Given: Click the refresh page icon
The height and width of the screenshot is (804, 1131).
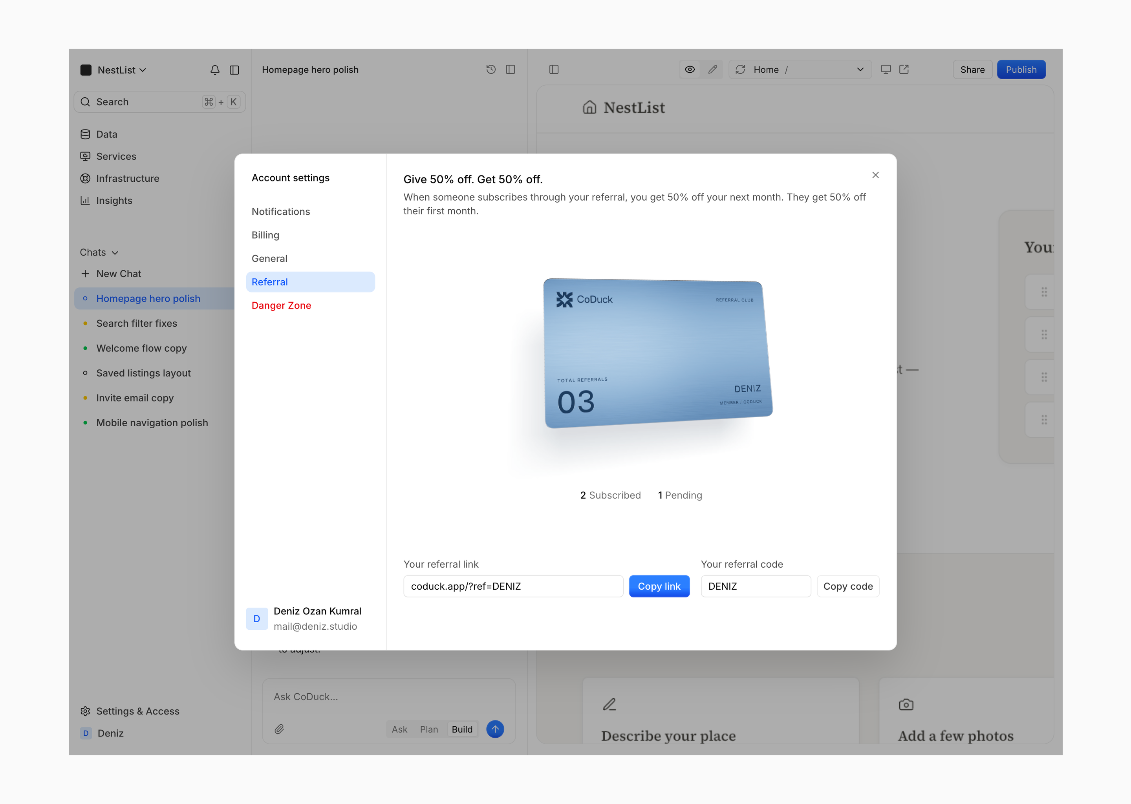Looking at the screenshot, I should click(740, 69).
